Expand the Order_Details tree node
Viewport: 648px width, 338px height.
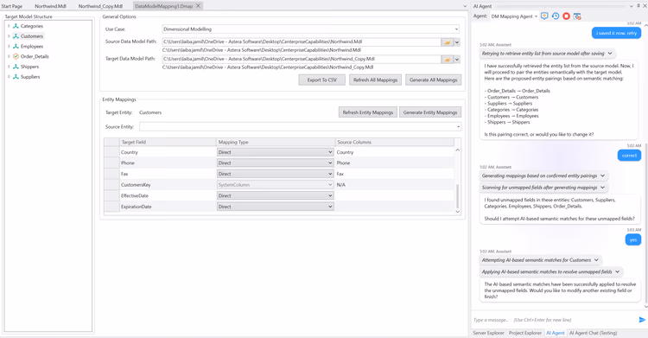pos(9,56)
